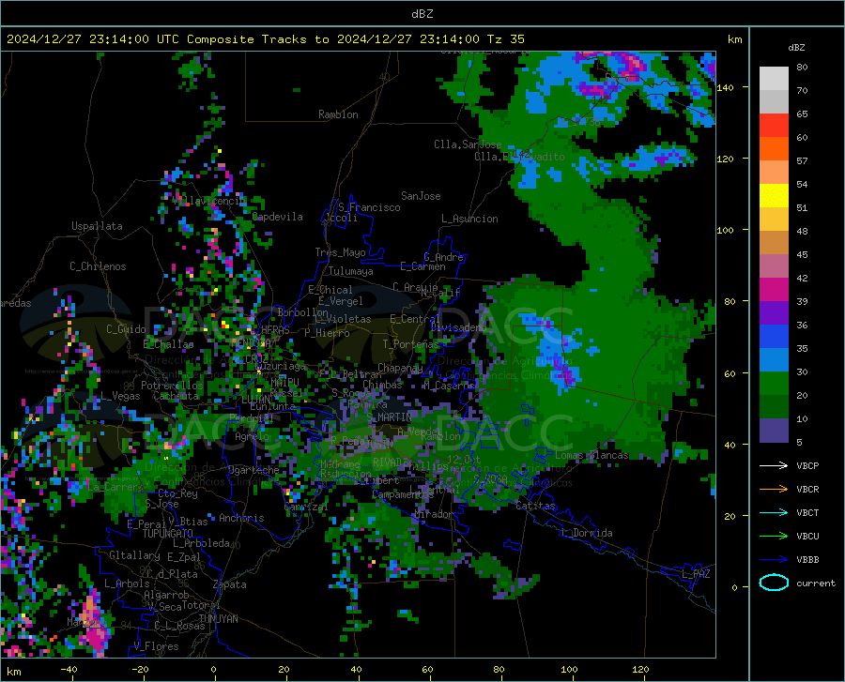Click the '60' tick on right km axis
The image size is (845, 682).
729,373
